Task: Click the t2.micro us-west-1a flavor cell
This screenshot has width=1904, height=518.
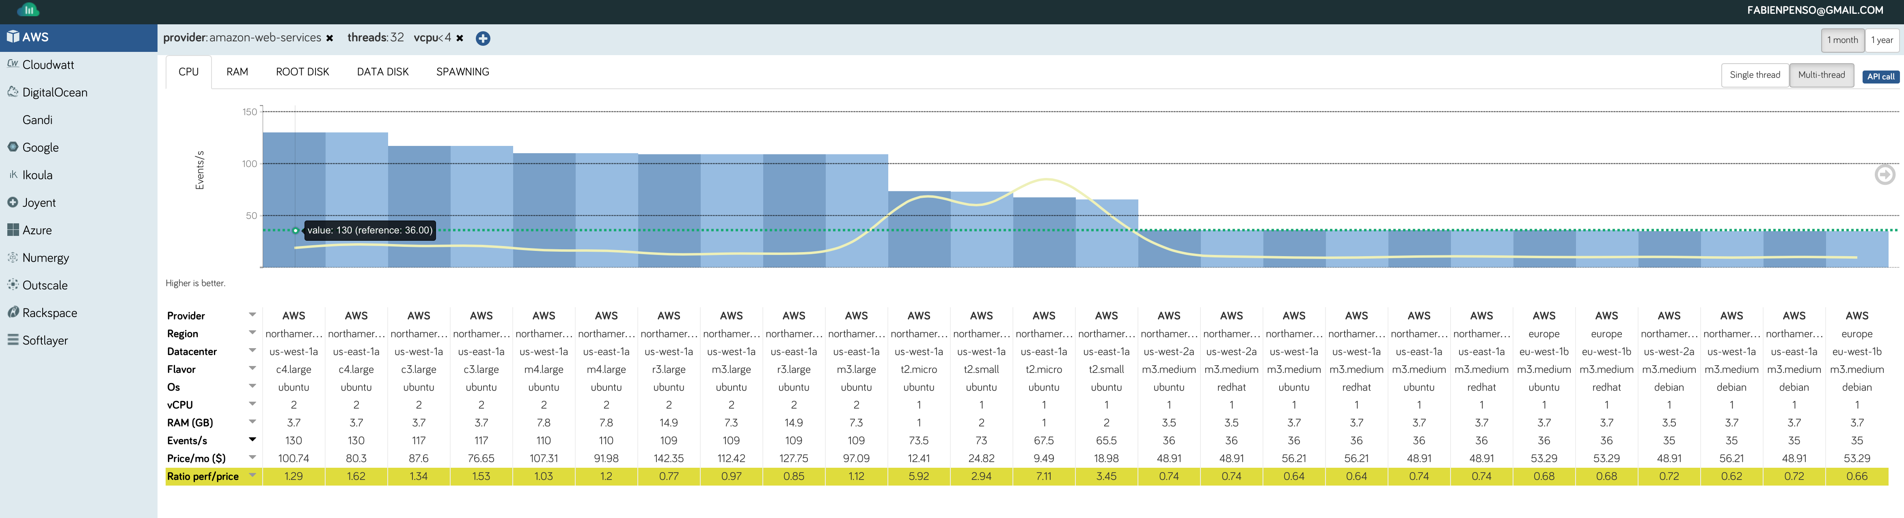Action: tap(919, 369)
